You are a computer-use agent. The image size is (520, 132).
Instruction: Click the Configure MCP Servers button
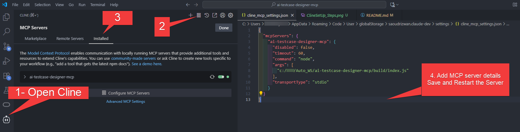point(125,93)
